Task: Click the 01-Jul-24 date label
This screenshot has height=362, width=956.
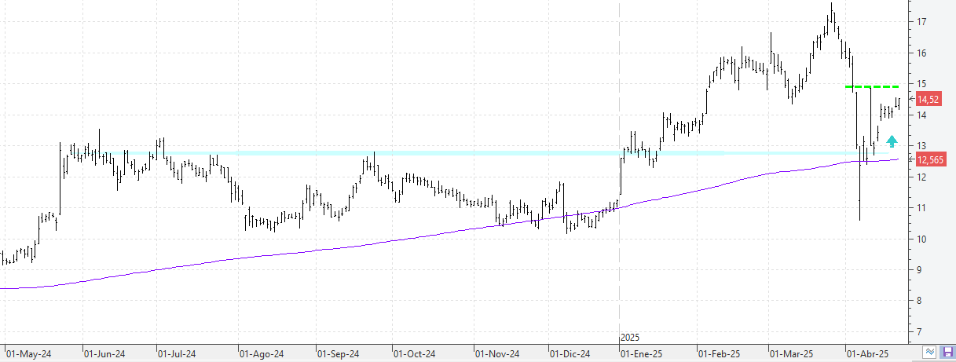Action: [x=178, y=354]
